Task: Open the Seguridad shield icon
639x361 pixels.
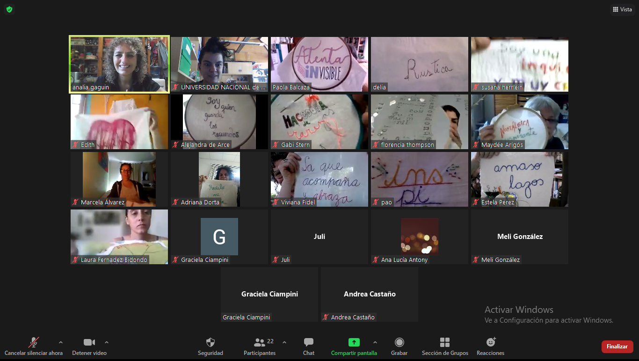Action: 211,343
